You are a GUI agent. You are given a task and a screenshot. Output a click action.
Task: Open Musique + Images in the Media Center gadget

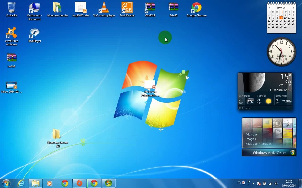(258, 144)
